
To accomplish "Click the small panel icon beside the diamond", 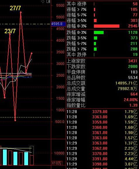I will [48, 1].
